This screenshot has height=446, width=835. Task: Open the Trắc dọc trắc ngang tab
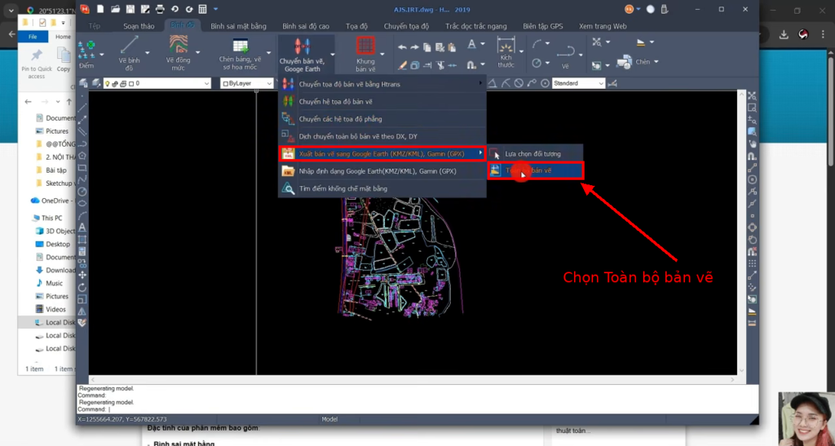click(x=476, y=26)
